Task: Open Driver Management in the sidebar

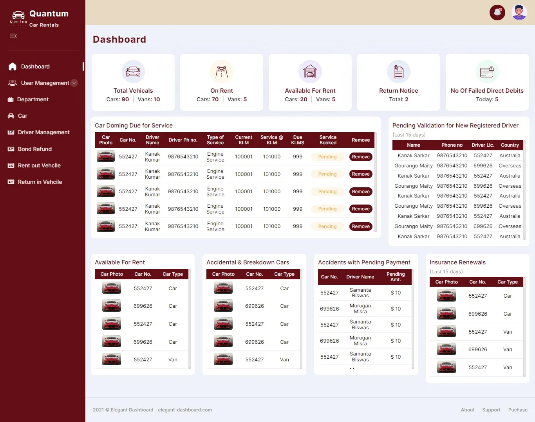Action: (43, 132)
